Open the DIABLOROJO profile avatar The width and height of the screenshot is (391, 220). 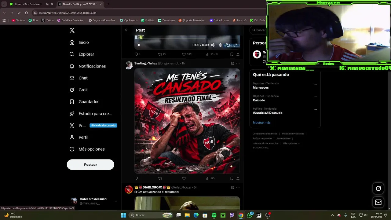click(129, 189)
